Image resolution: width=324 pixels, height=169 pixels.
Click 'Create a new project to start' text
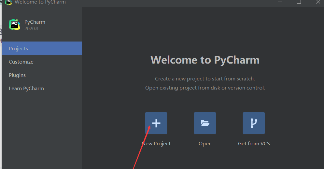click(x=205, y=79)
